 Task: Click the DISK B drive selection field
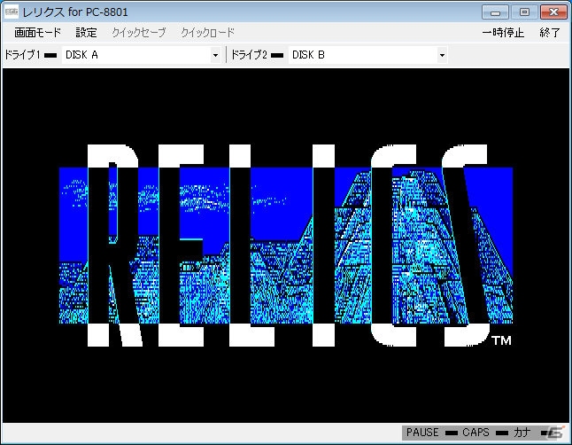(x=367, y=55)
